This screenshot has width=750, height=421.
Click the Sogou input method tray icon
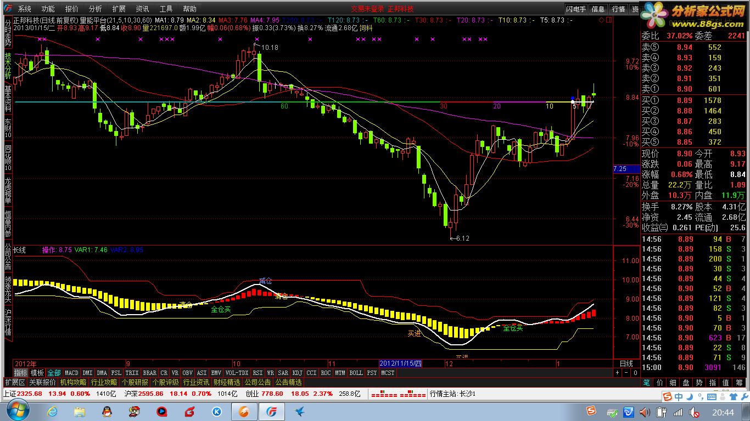592,411
